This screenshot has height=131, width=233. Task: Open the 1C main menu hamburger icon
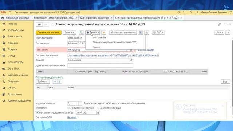click(x=10, y=12)
